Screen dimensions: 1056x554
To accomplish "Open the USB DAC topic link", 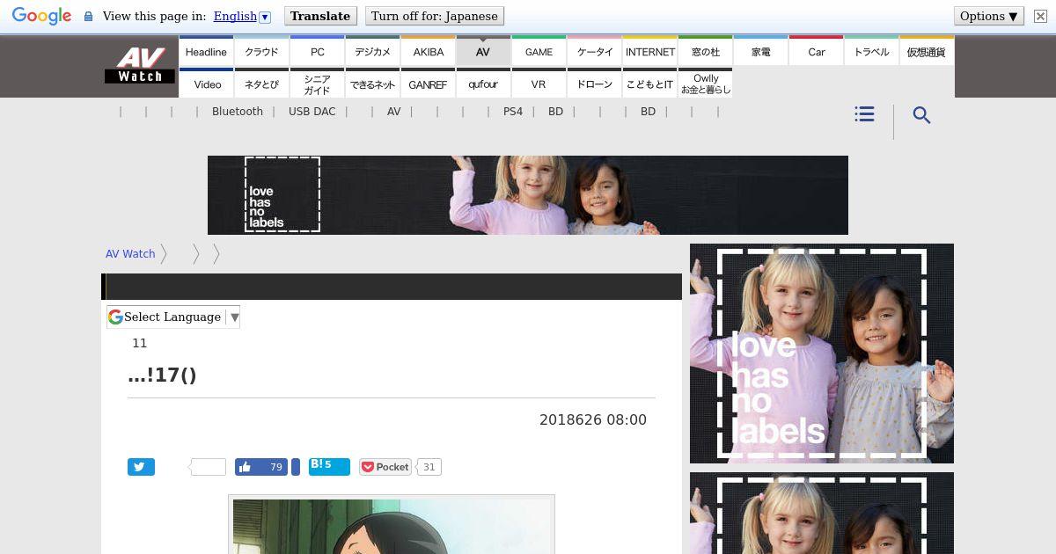I will pyautogui.click(x=312, y=112).
